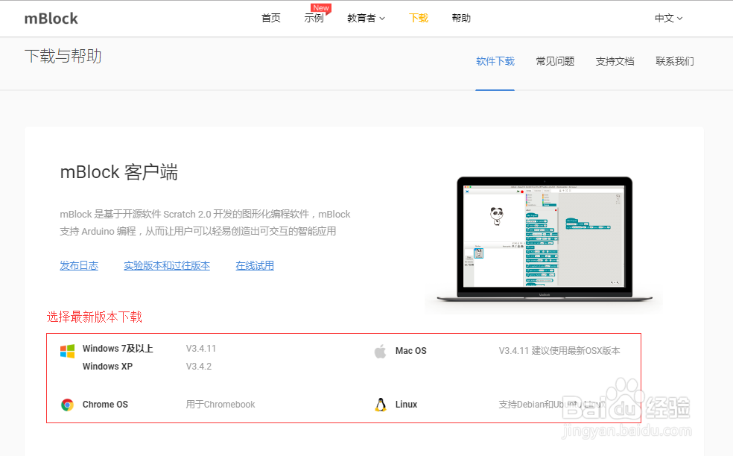This screenshot has height=456, width=733.
Task: Switch to the 支持文档 tab
Action: click(615, 61)
